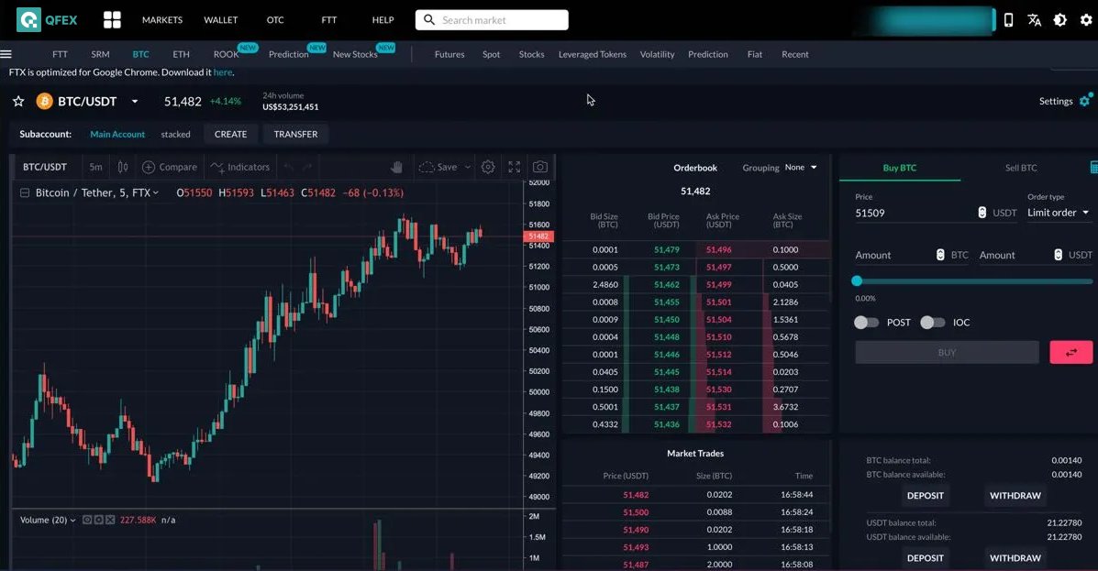
Task: Click the Bitcoin coin icon
Action: tap(44, 102)
